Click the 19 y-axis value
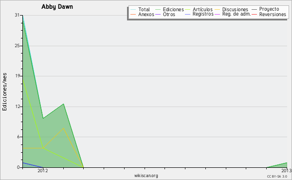292x180 pixels. (17, 76)
